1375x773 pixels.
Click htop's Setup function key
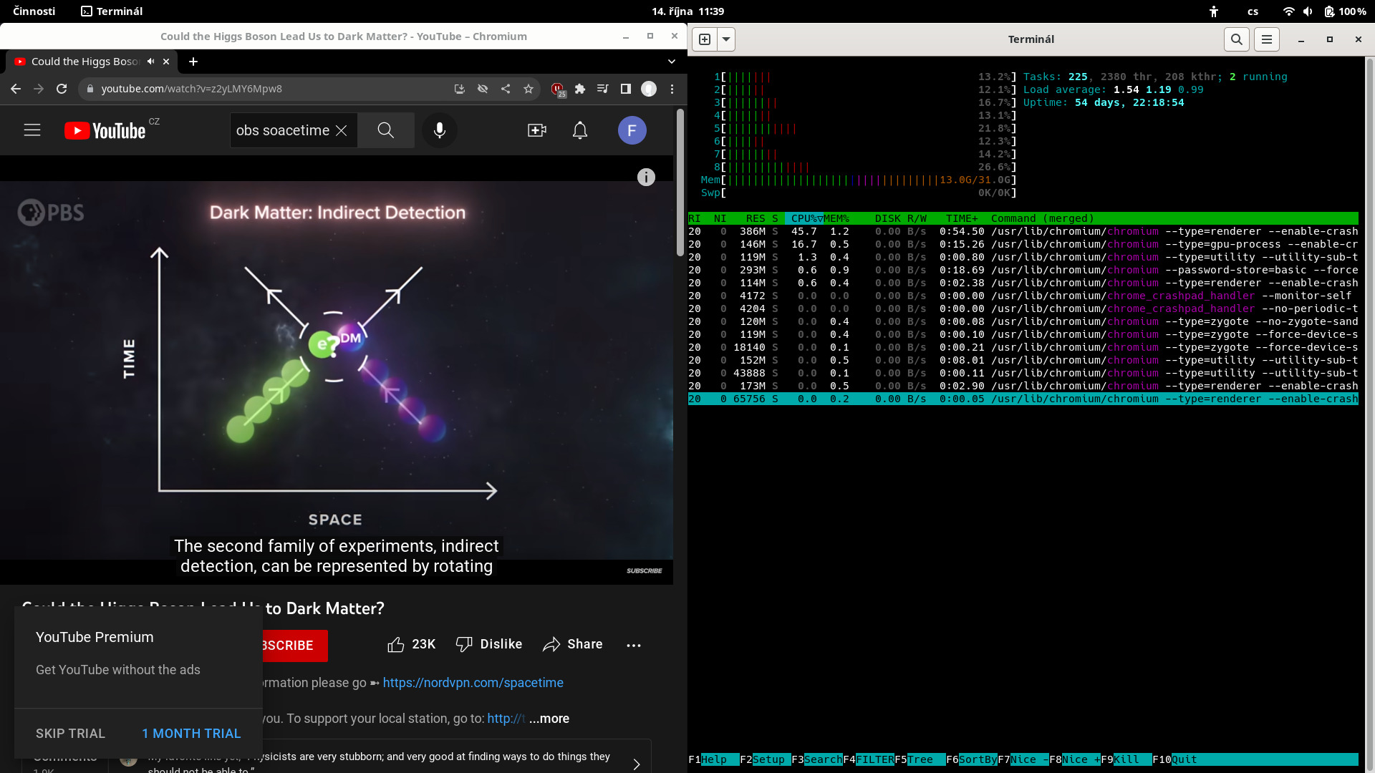pos(765,759)
